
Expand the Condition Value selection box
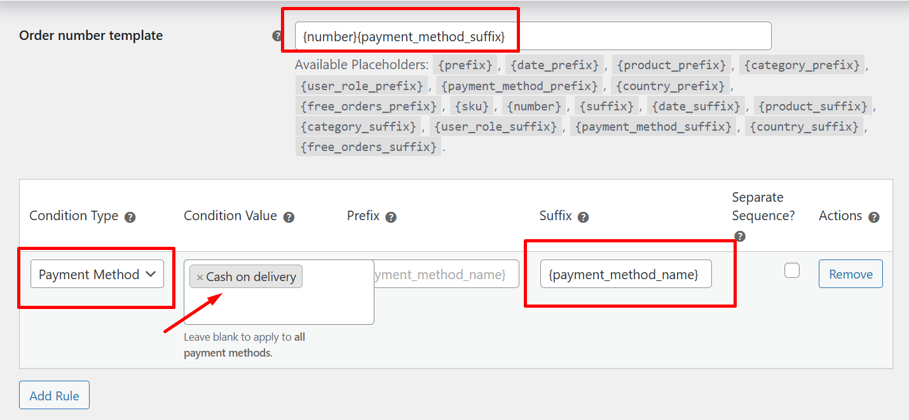[278, 292]
